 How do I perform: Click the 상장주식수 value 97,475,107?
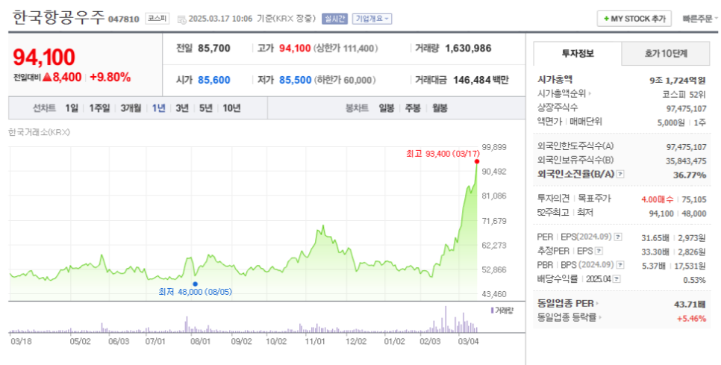[x=686, y=108]
